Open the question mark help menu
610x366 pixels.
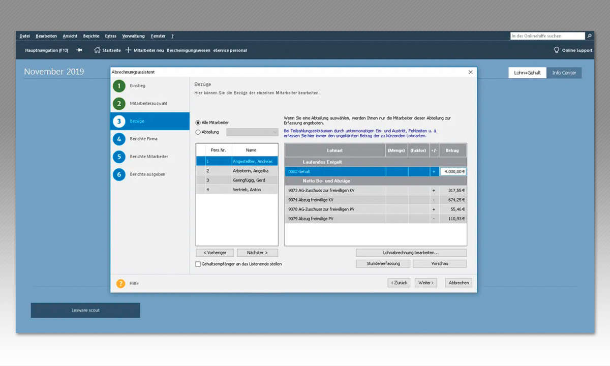(x=172, y=36)
